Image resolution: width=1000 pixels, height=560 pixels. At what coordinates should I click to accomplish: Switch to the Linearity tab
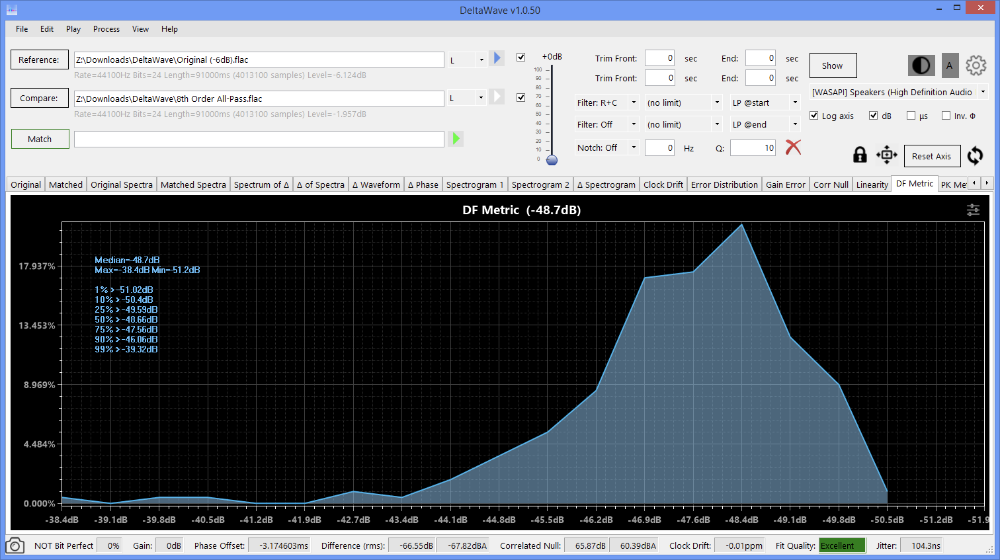pos(872,184)
